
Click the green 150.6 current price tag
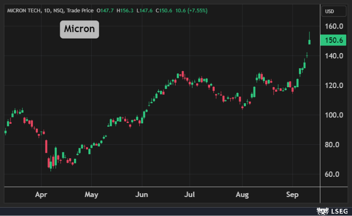[334, 40]
